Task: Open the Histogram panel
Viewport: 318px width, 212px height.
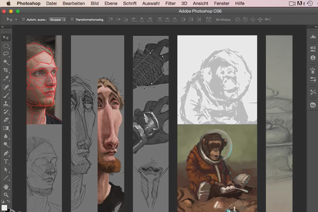Action: point(313,37)
